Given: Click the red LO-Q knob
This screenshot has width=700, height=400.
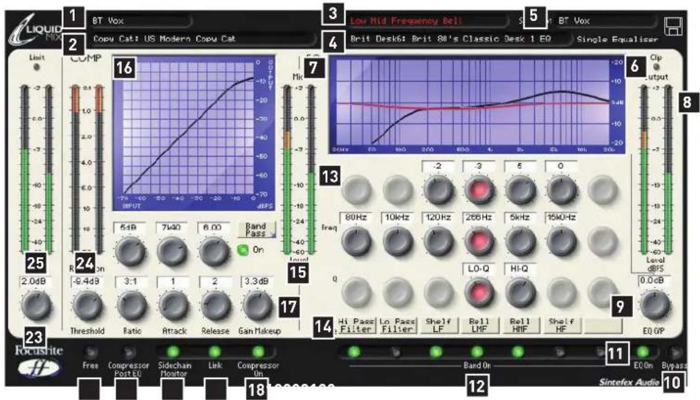Looking at the screenshot, I should click(x=479, y=293).
